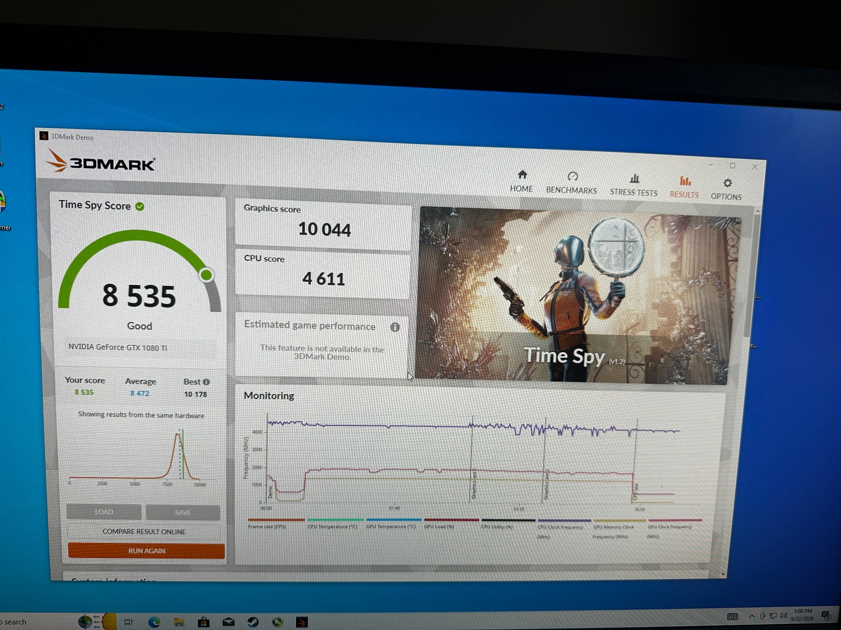This screenshot has height=630, width=841.
Task: Click the SAVE button
Action: (183, 513)
